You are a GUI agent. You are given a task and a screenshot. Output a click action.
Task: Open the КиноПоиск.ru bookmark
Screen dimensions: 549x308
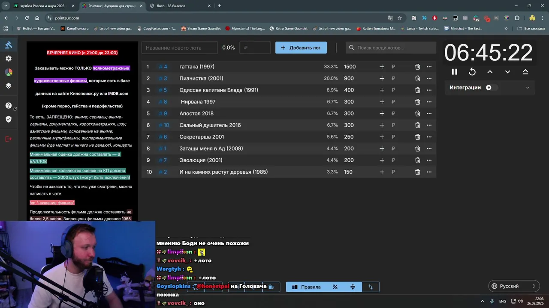pos(75,29)
